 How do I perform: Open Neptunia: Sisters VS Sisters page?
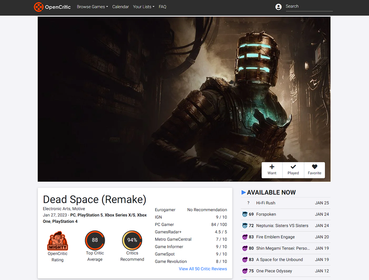pos(282,226)
